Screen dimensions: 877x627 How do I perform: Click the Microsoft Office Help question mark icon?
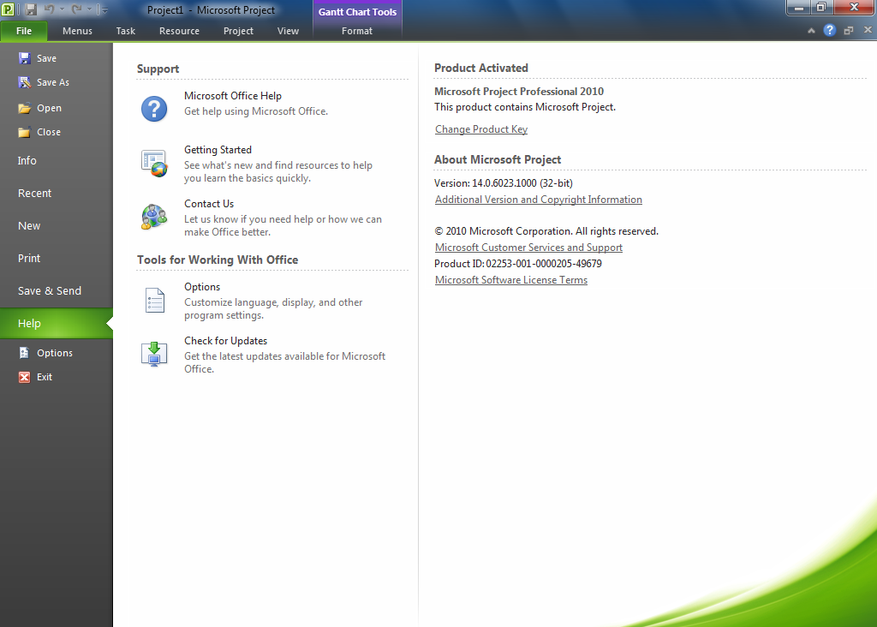[x=154, y=109]
